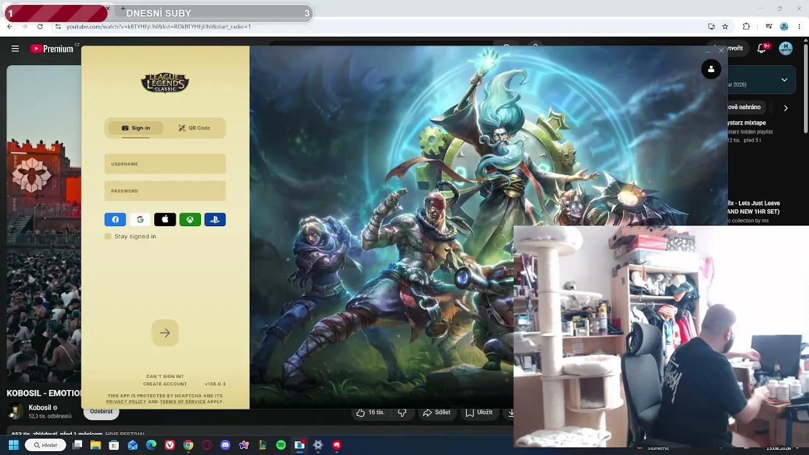Image resolution: width=809 pixels, height=455 pixels.
Task: Focus the USERNAME field
Action: tap(165, 164)
